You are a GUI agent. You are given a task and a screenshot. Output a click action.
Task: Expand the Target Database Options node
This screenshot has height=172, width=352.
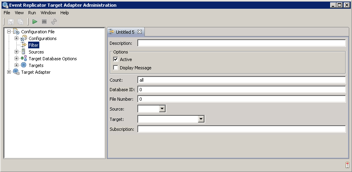(16, 59)
